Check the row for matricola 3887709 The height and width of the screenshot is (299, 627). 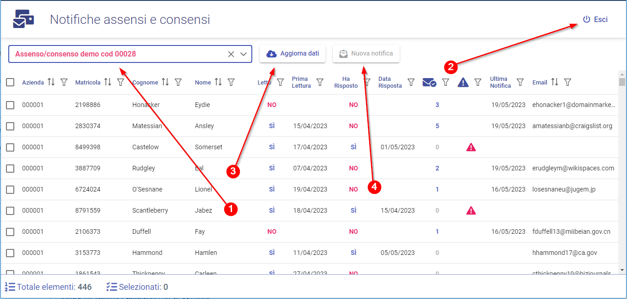[x=10, y=169]
